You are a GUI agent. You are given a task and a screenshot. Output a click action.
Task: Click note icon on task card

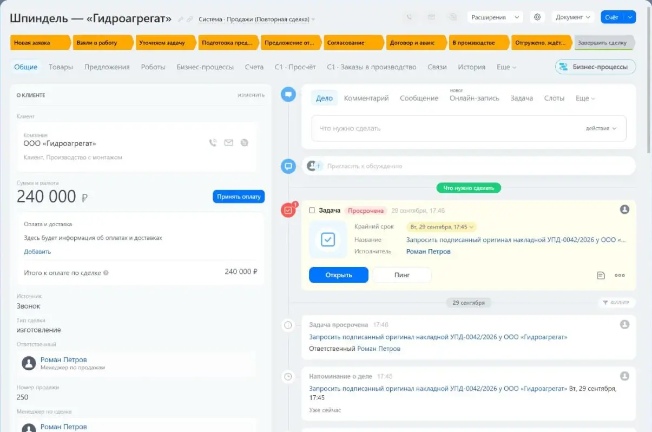click(x=601, y=275)
